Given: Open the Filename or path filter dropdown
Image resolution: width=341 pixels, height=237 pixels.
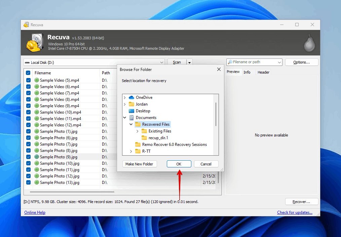Looking at the screenshot, I should (x=279, y=63).
